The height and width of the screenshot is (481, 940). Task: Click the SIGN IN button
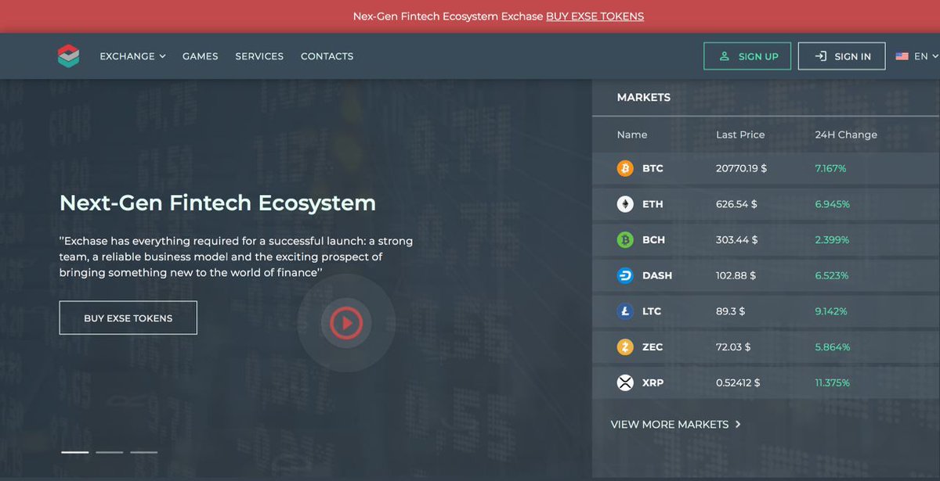[841, 56]
